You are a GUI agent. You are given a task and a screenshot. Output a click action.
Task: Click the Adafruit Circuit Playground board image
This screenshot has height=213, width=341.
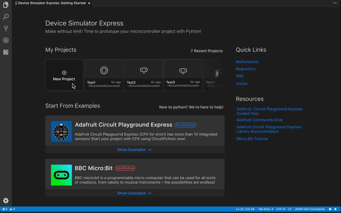tap(61, 132)
